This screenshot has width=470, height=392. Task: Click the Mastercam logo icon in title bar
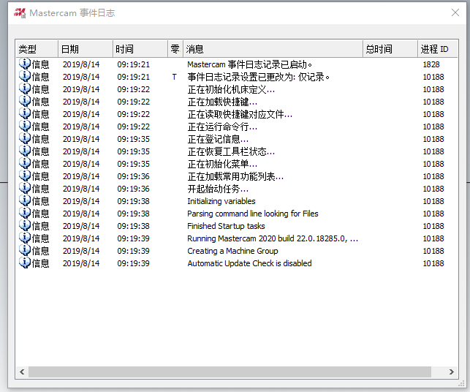click(x=20, y=13)
